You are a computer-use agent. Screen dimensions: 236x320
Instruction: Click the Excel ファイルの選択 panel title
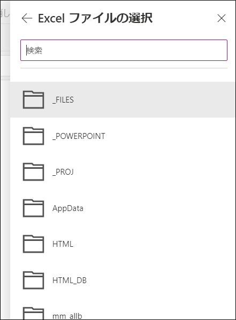click(95, 18)
